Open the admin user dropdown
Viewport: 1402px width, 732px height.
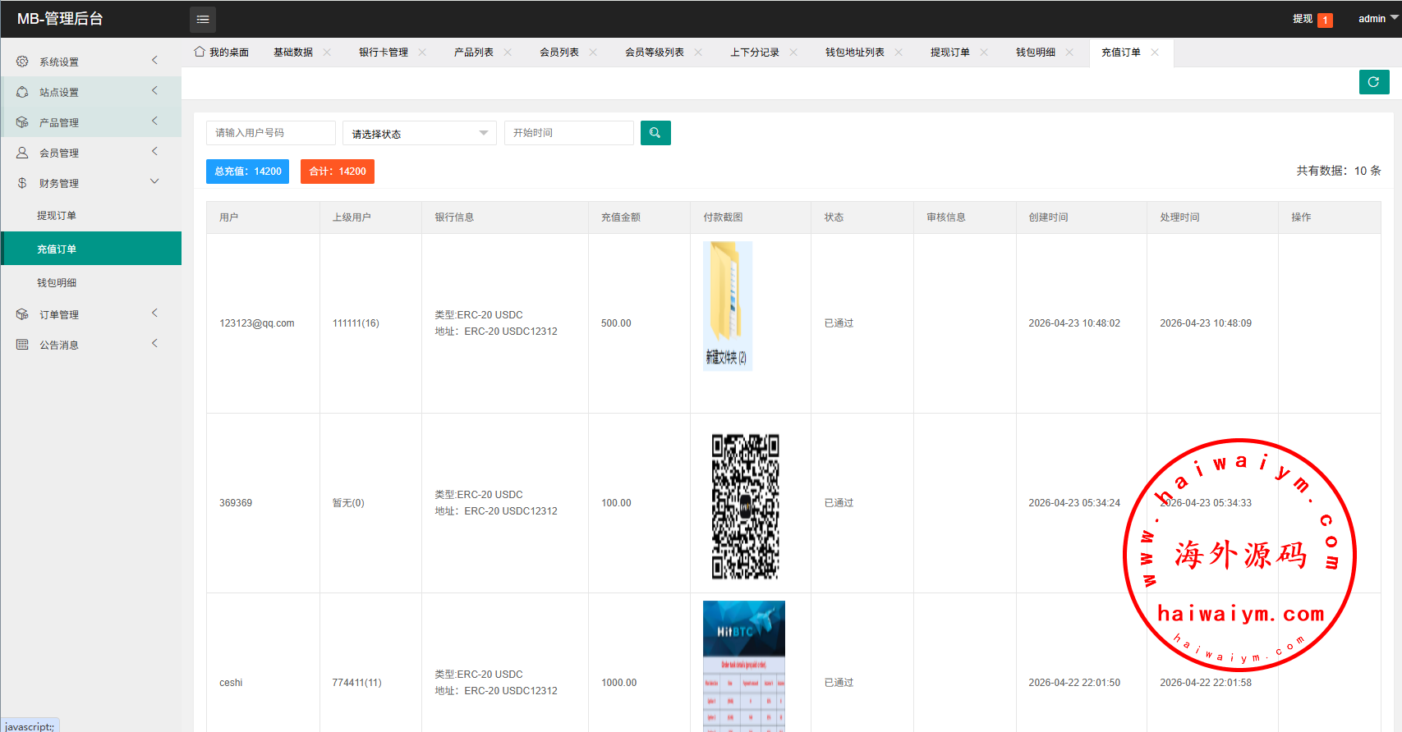(1377, 19)
